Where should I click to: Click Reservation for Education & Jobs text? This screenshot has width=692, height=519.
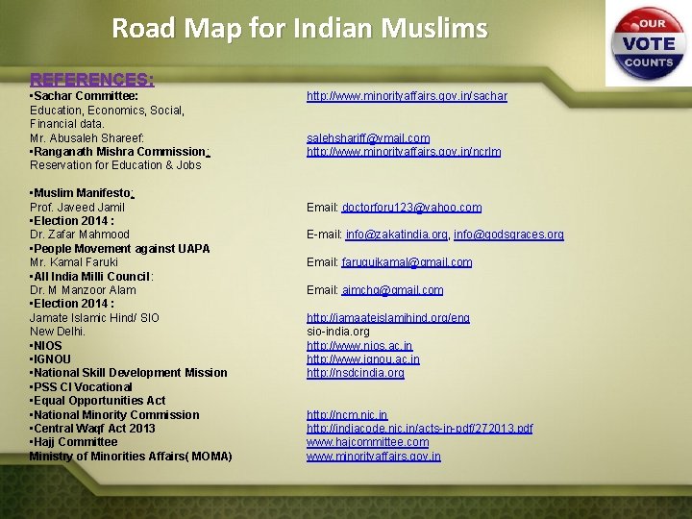click(x=115, y=165)
